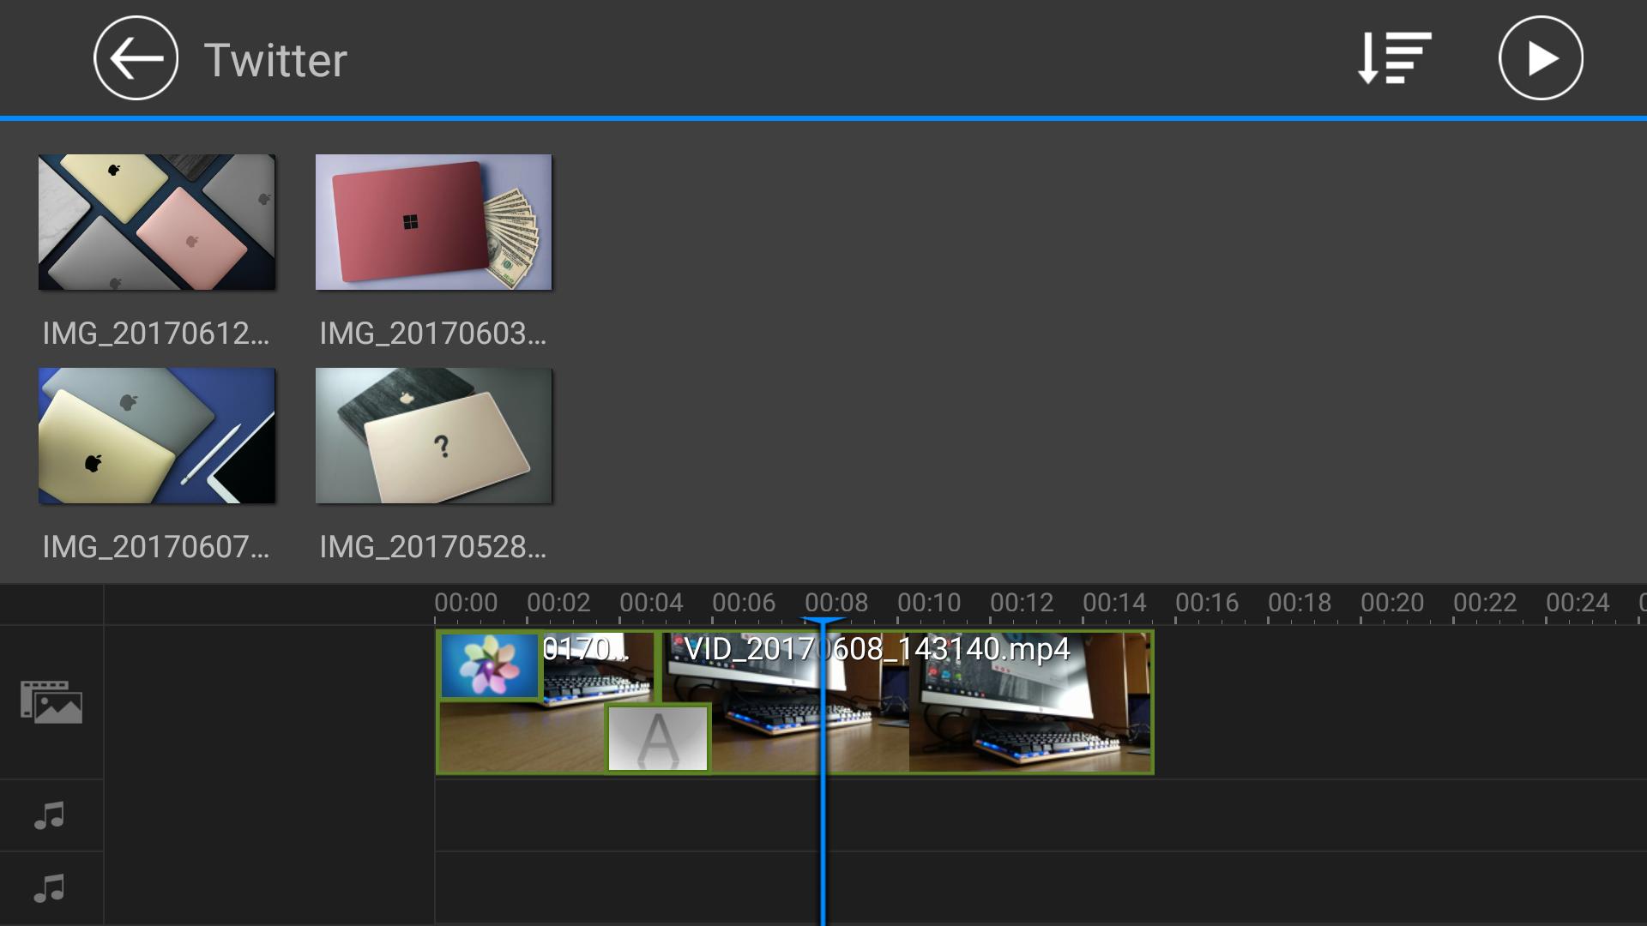Tap the letter A title thumbnail
The height and width of the screenshot is (926, 1647).
(658, 737)
